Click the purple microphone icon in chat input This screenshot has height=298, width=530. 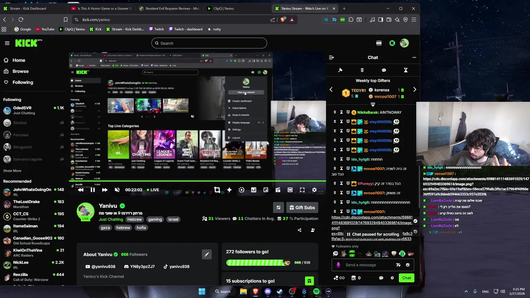pos(338,265)
